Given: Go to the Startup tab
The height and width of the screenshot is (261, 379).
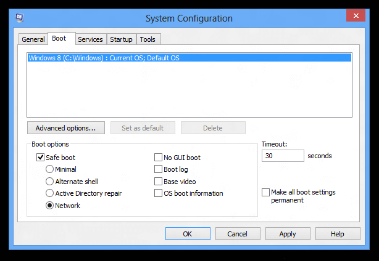Looking at the screenshot, I should pyautogui.click(x=122, y=39).
